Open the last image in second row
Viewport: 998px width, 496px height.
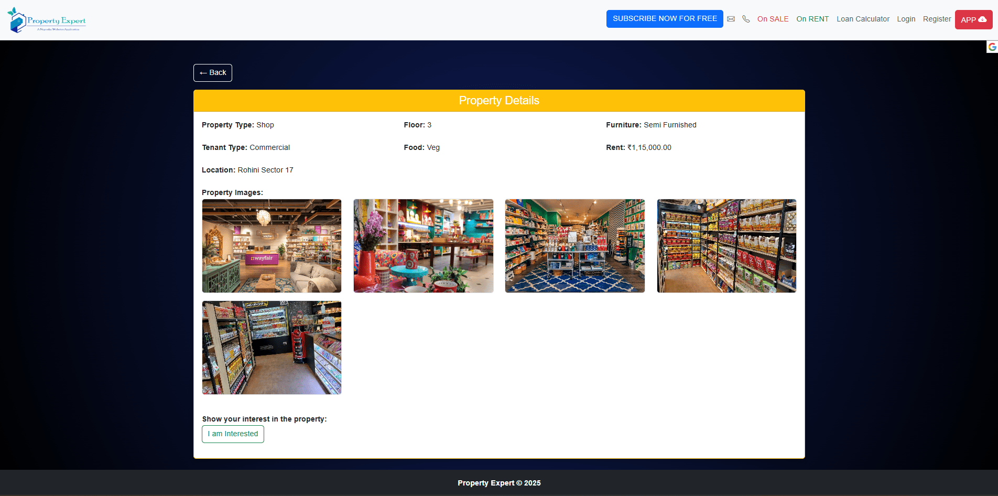coord(272,348)
